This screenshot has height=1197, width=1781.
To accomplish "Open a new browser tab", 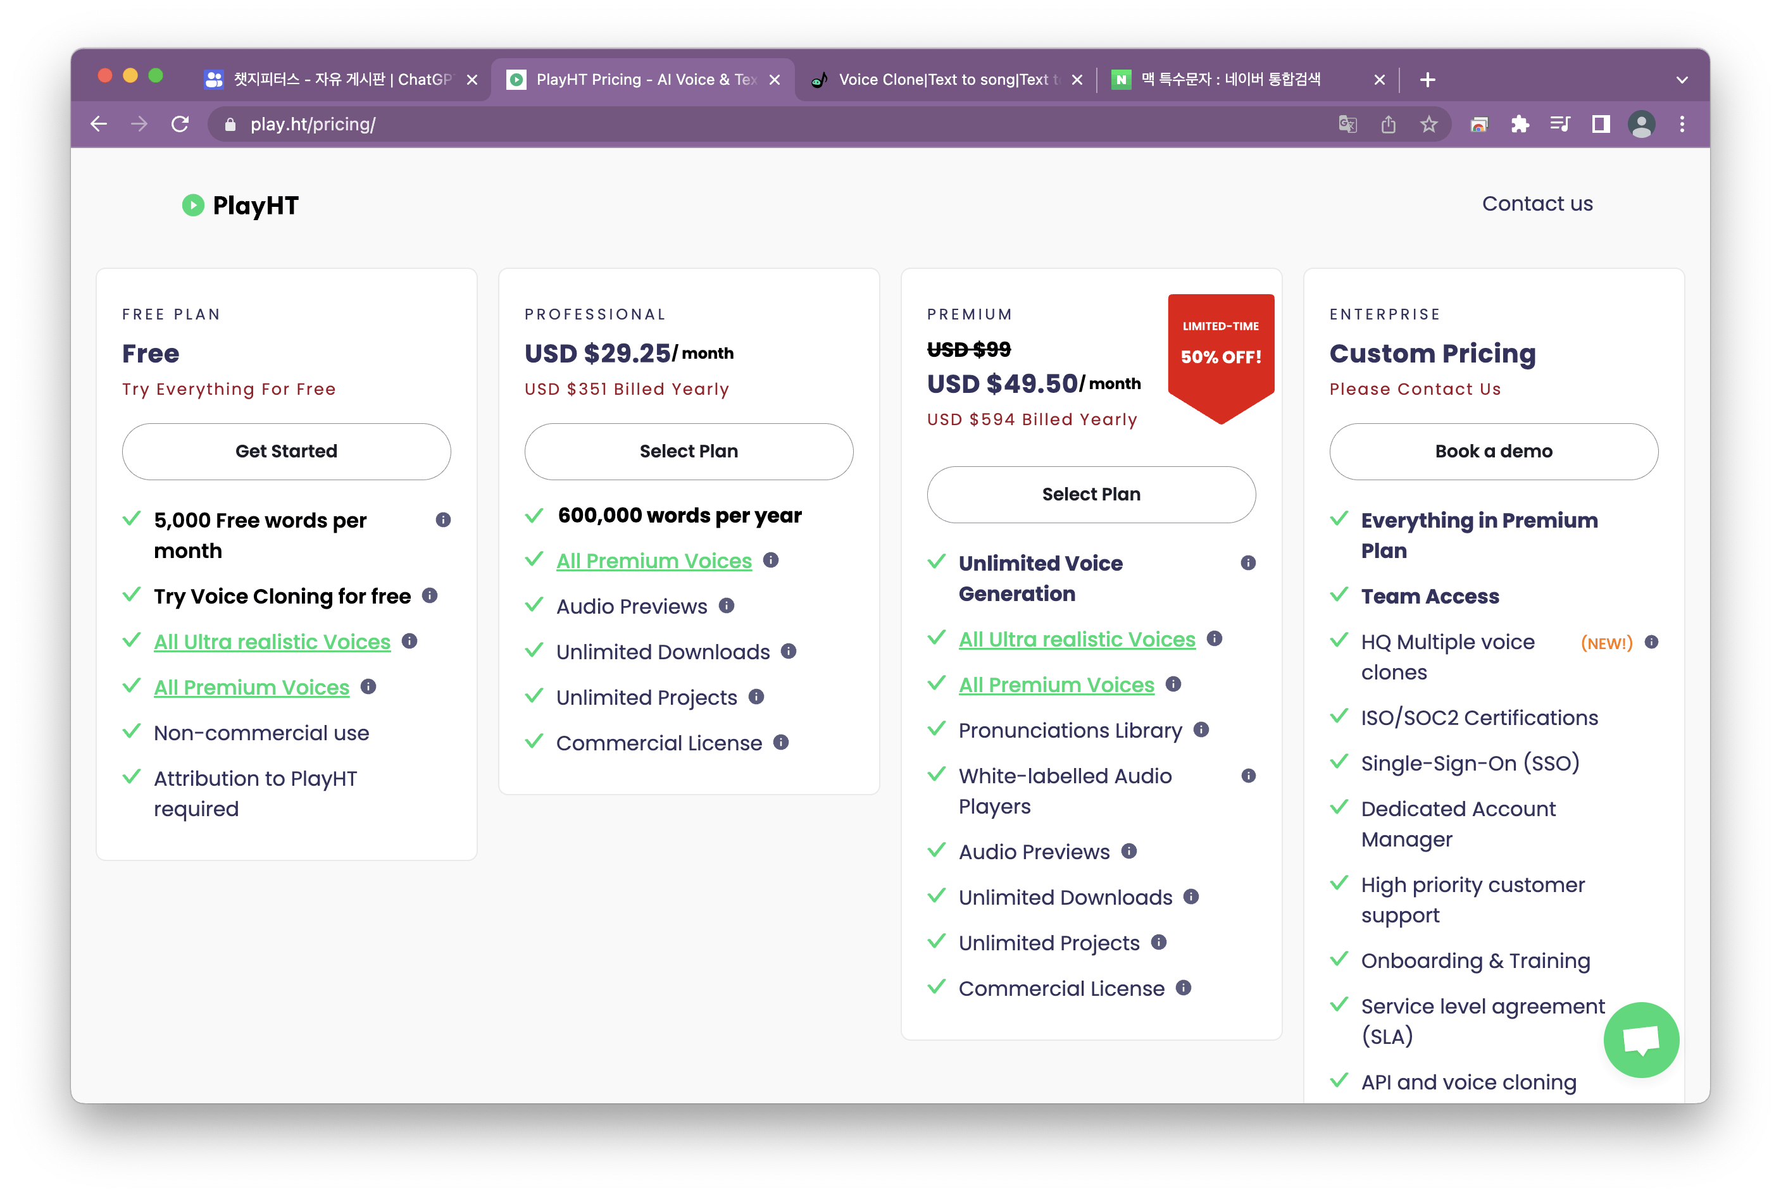I will (x=1427, y=79).
